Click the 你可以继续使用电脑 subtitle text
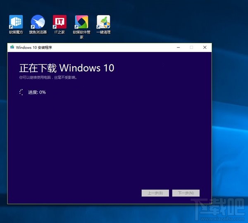Viewport: 248px width, 223px height. (48, 77)
